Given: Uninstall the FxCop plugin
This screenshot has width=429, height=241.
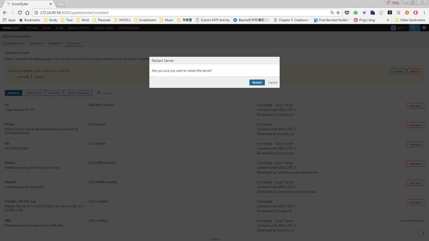Looking at the screenshot, I should [415, 125].
